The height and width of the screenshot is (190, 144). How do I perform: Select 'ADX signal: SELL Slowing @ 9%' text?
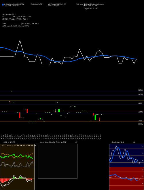click(16, 26)
